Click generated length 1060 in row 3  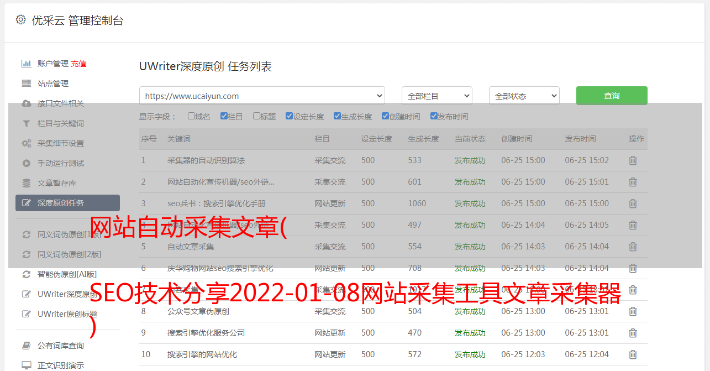(x=417, y=203)
